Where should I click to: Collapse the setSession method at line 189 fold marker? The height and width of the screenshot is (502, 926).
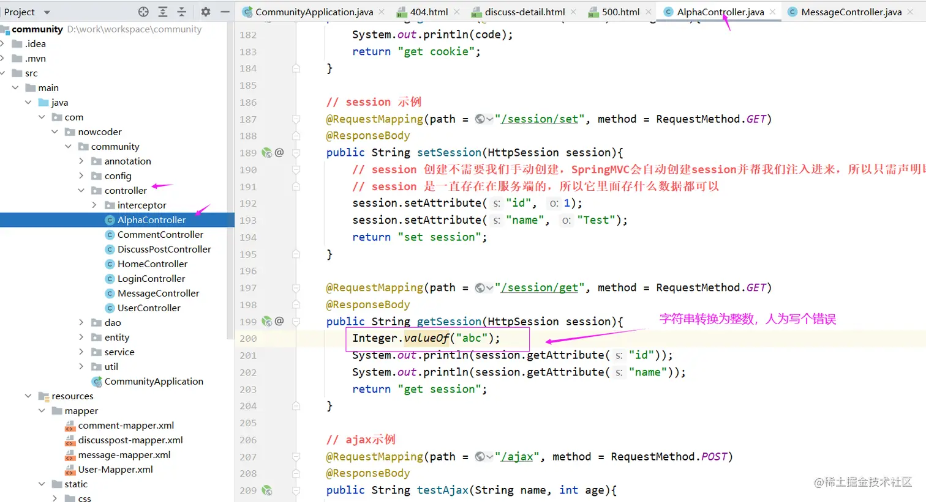tap(296, 152)
